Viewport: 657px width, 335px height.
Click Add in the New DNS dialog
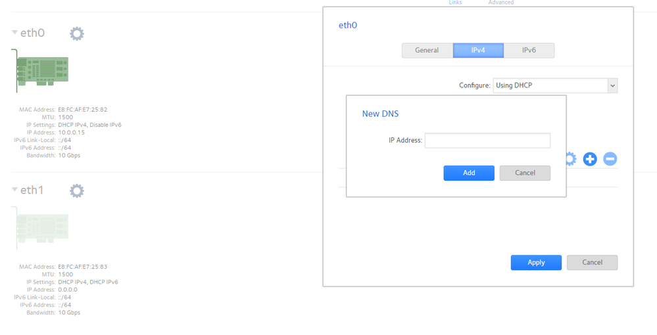[x=469, y=173]
